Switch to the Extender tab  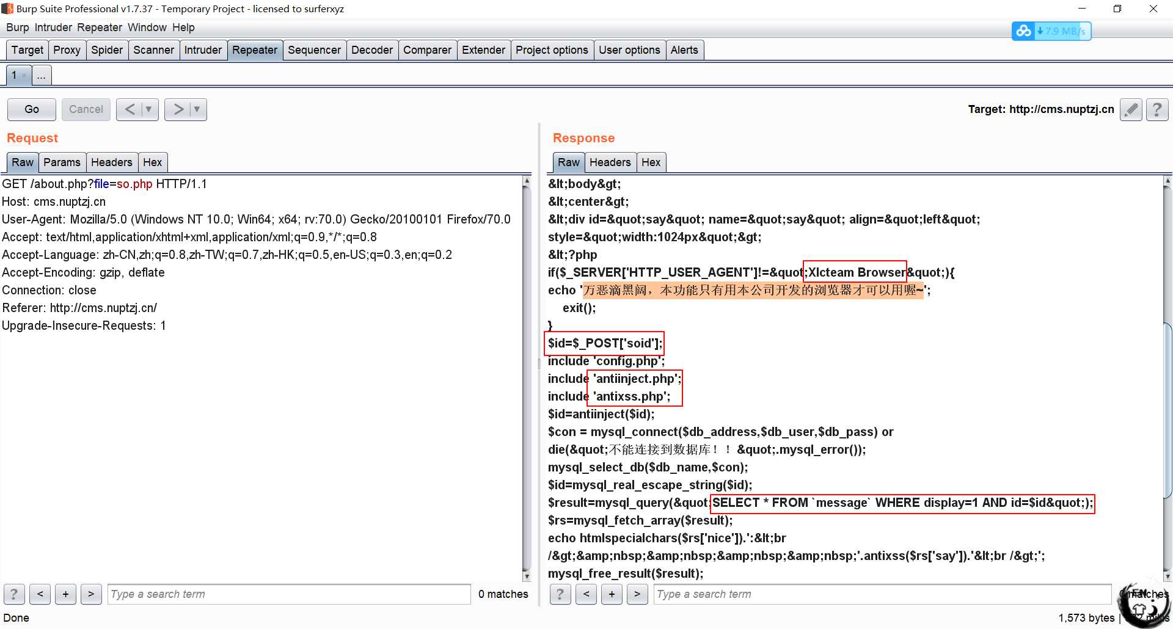point(483,50)
